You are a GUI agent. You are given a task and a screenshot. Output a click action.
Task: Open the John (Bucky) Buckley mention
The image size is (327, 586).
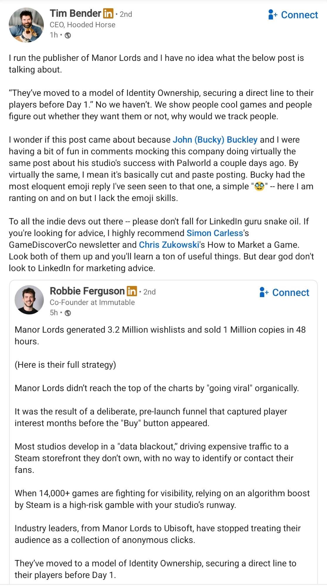215,140
